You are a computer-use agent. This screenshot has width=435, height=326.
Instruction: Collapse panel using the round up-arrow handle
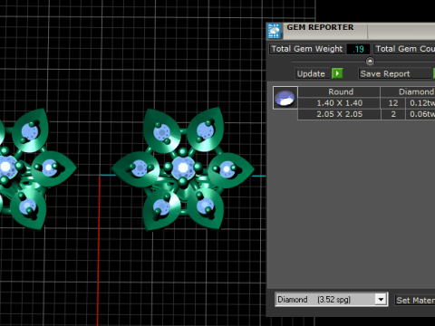tap(370, 62)
